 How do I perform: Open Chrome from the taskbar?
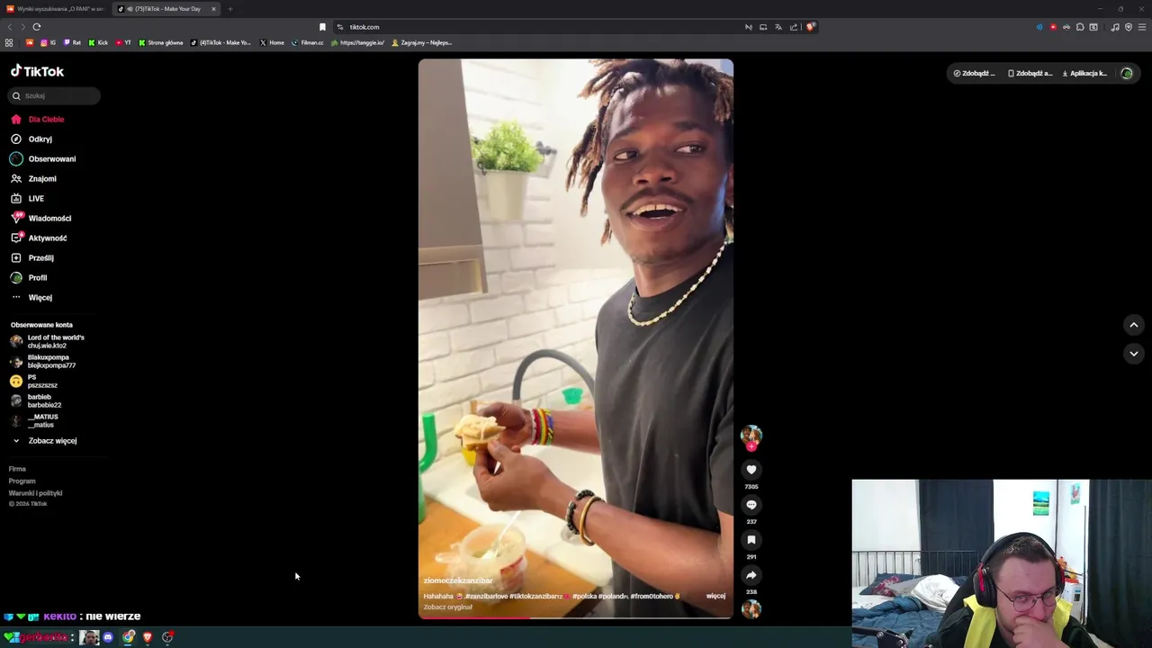pyautogui.click(x=129, y=637)
